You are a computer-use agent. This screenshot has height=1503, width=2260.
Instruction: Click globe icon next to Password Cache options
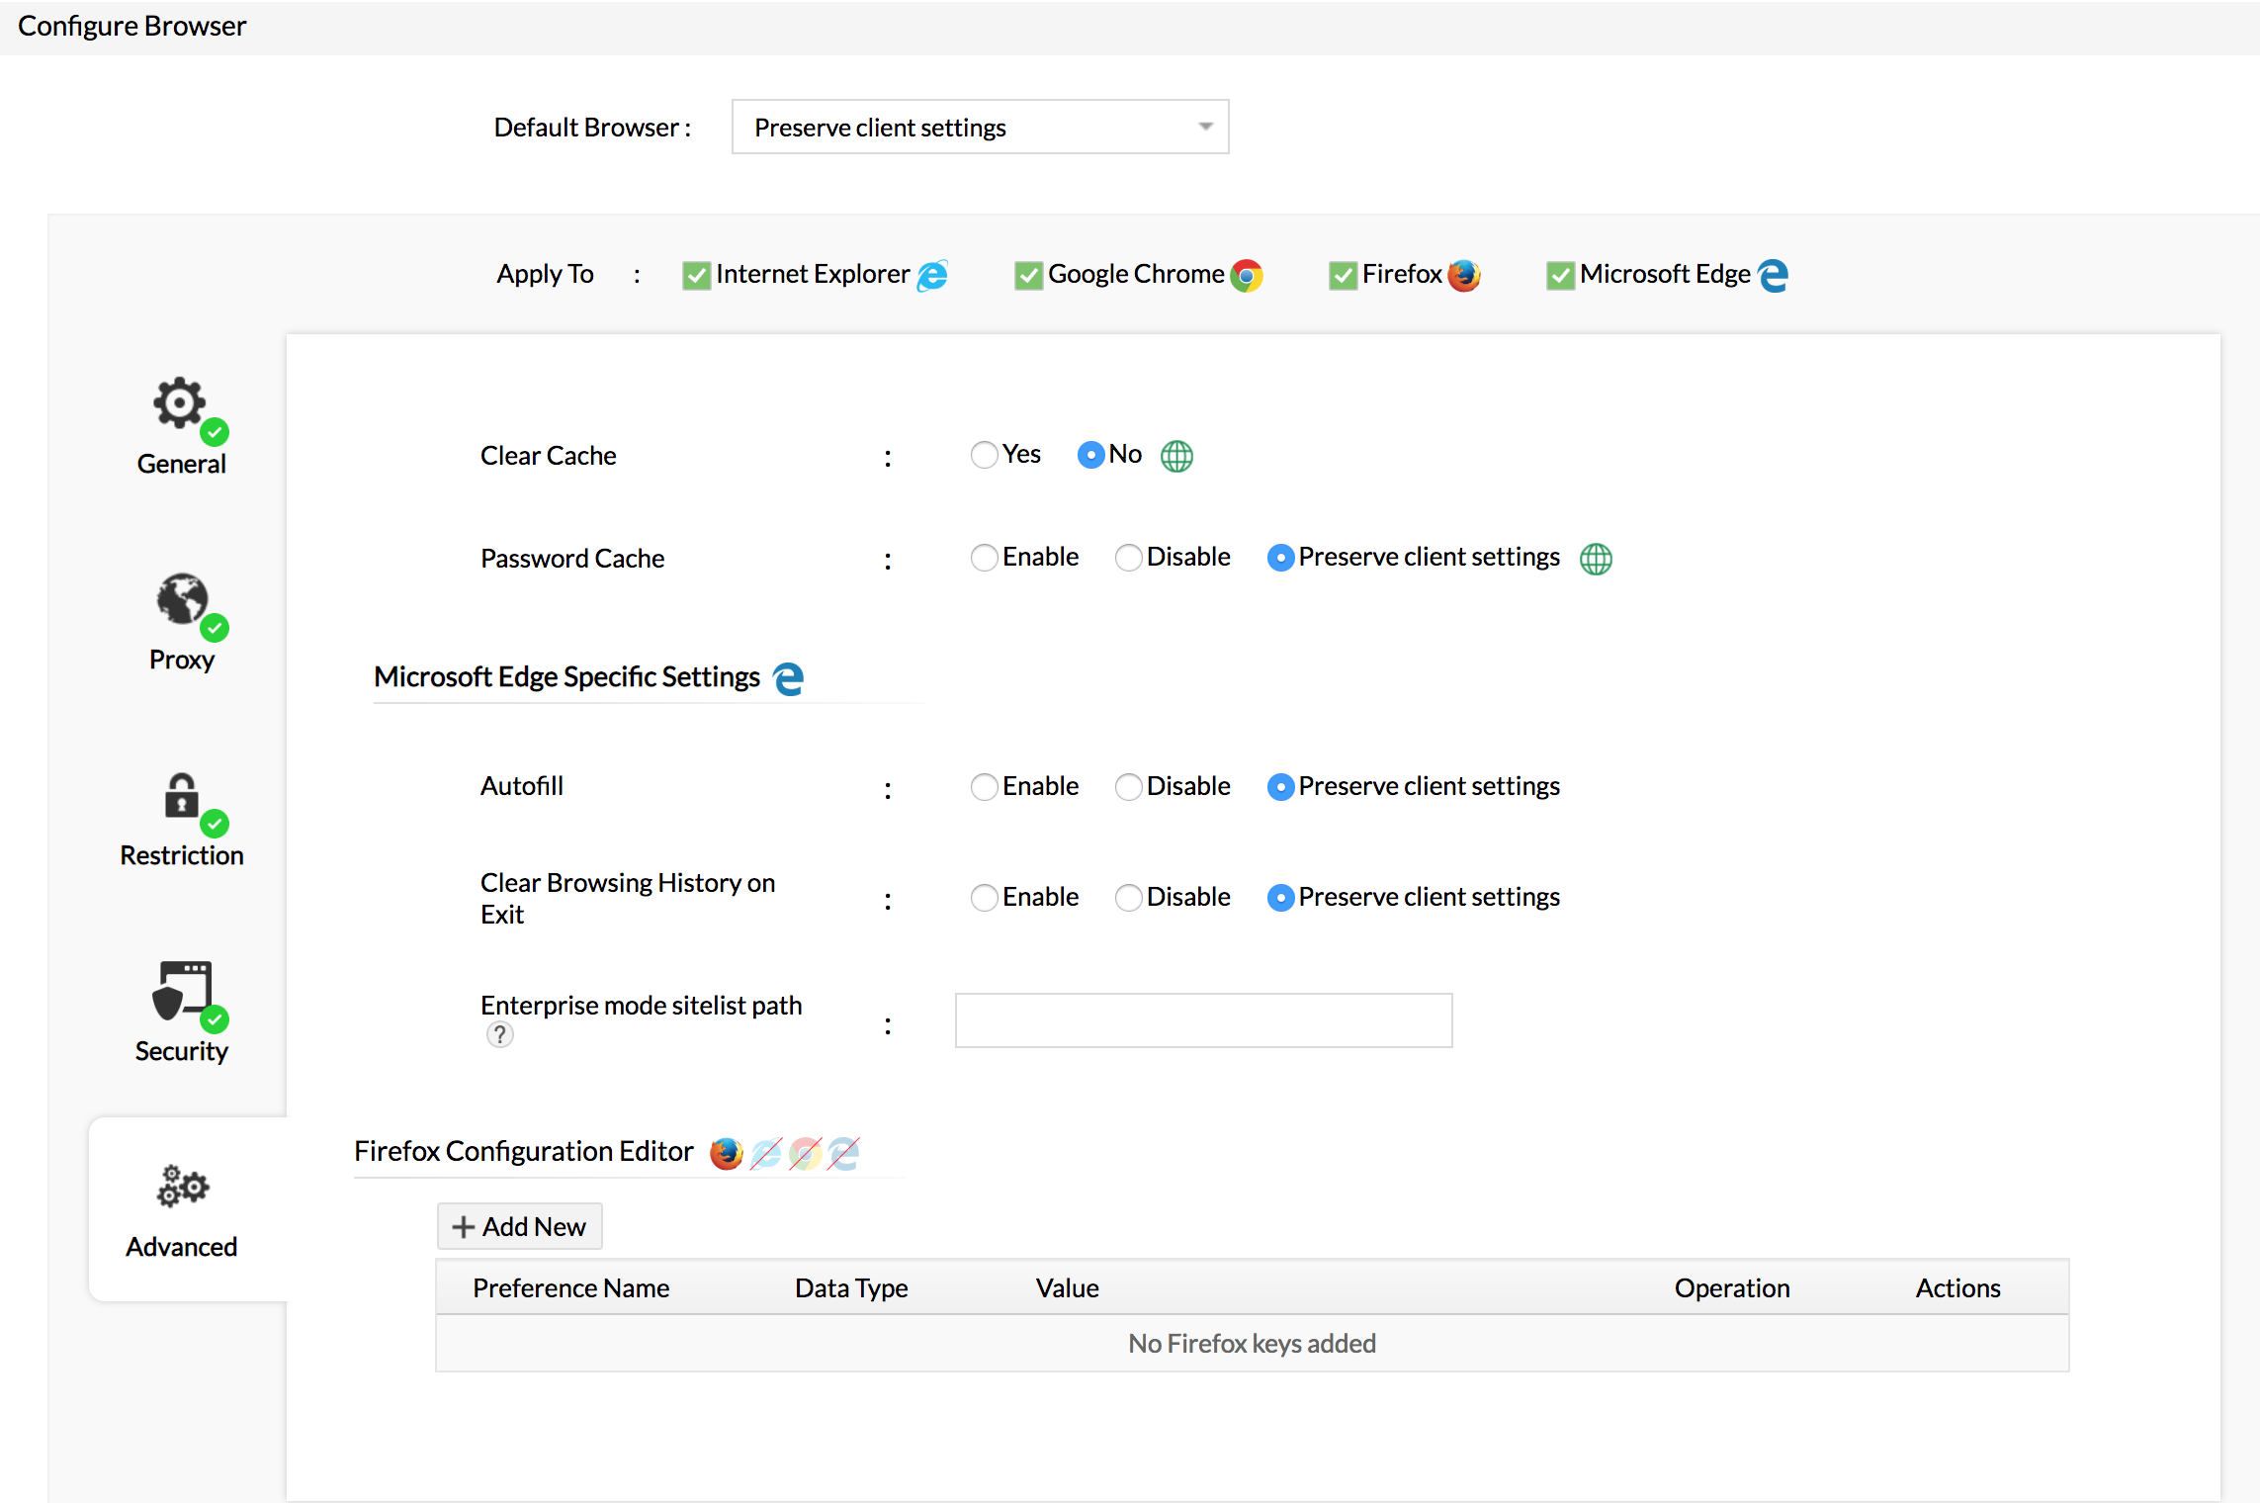[x=1596, y=559]
